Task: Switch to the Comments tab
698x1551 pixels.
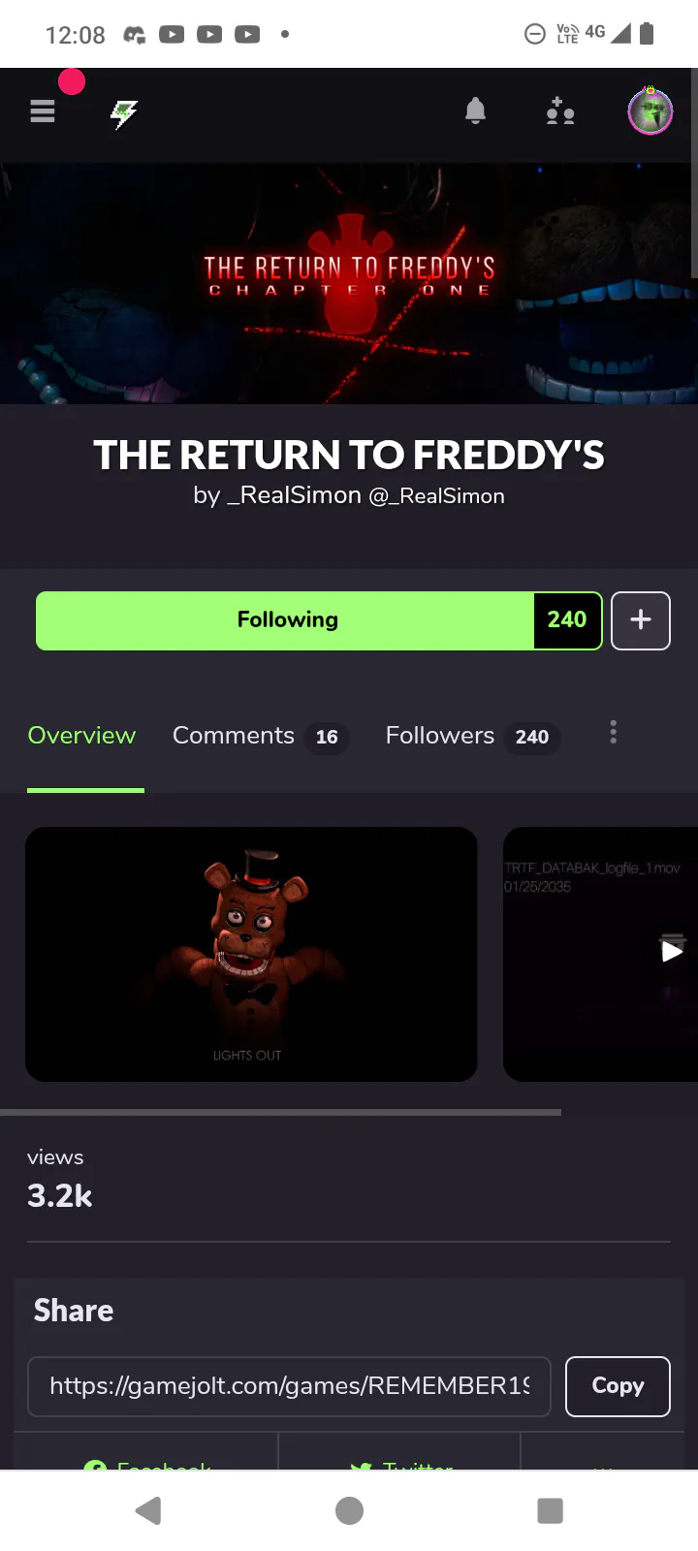Action: 260,736
